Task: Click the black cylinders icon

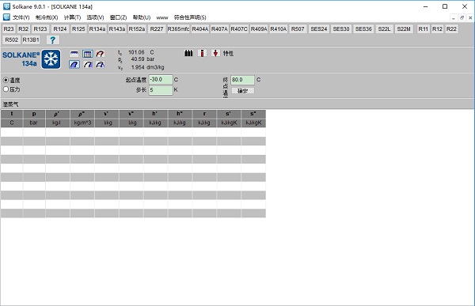Action: pos(188,53)
